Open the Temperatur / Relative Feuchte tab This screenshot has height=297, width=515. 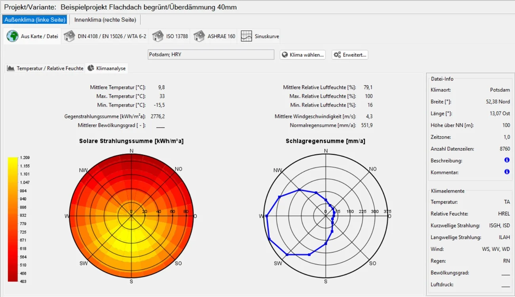50,68
